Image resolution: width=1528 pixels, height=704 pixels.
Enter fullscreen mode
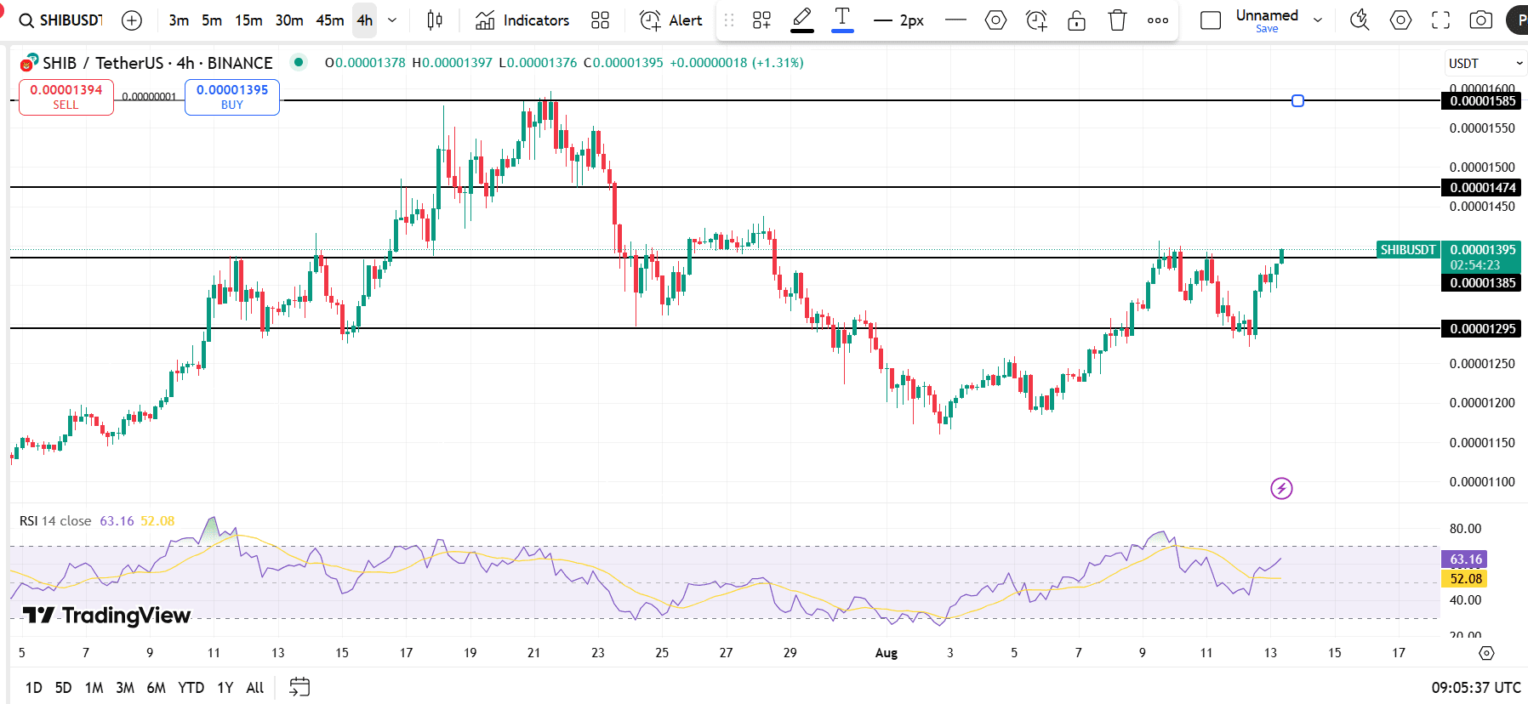pyautogui.click(x=1440, y=20)
